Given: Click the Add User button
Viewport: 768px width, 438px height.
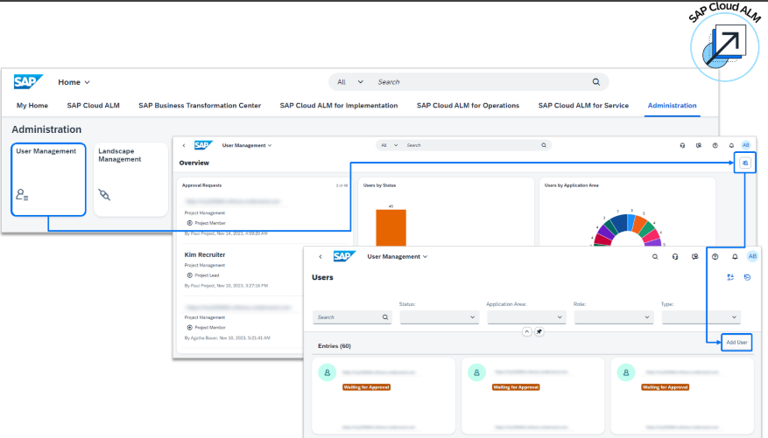Looking at the screenshot, I should pos(736,342).
